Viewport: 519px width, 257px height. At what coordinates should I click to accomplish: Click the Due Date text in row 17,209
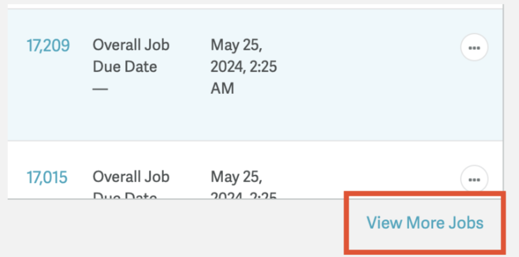point(125,67)
